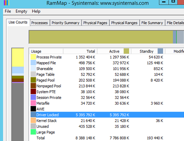Select the Physical Ranges tab
The width and height of the screenshot is (184, 141).
[124, 23]
